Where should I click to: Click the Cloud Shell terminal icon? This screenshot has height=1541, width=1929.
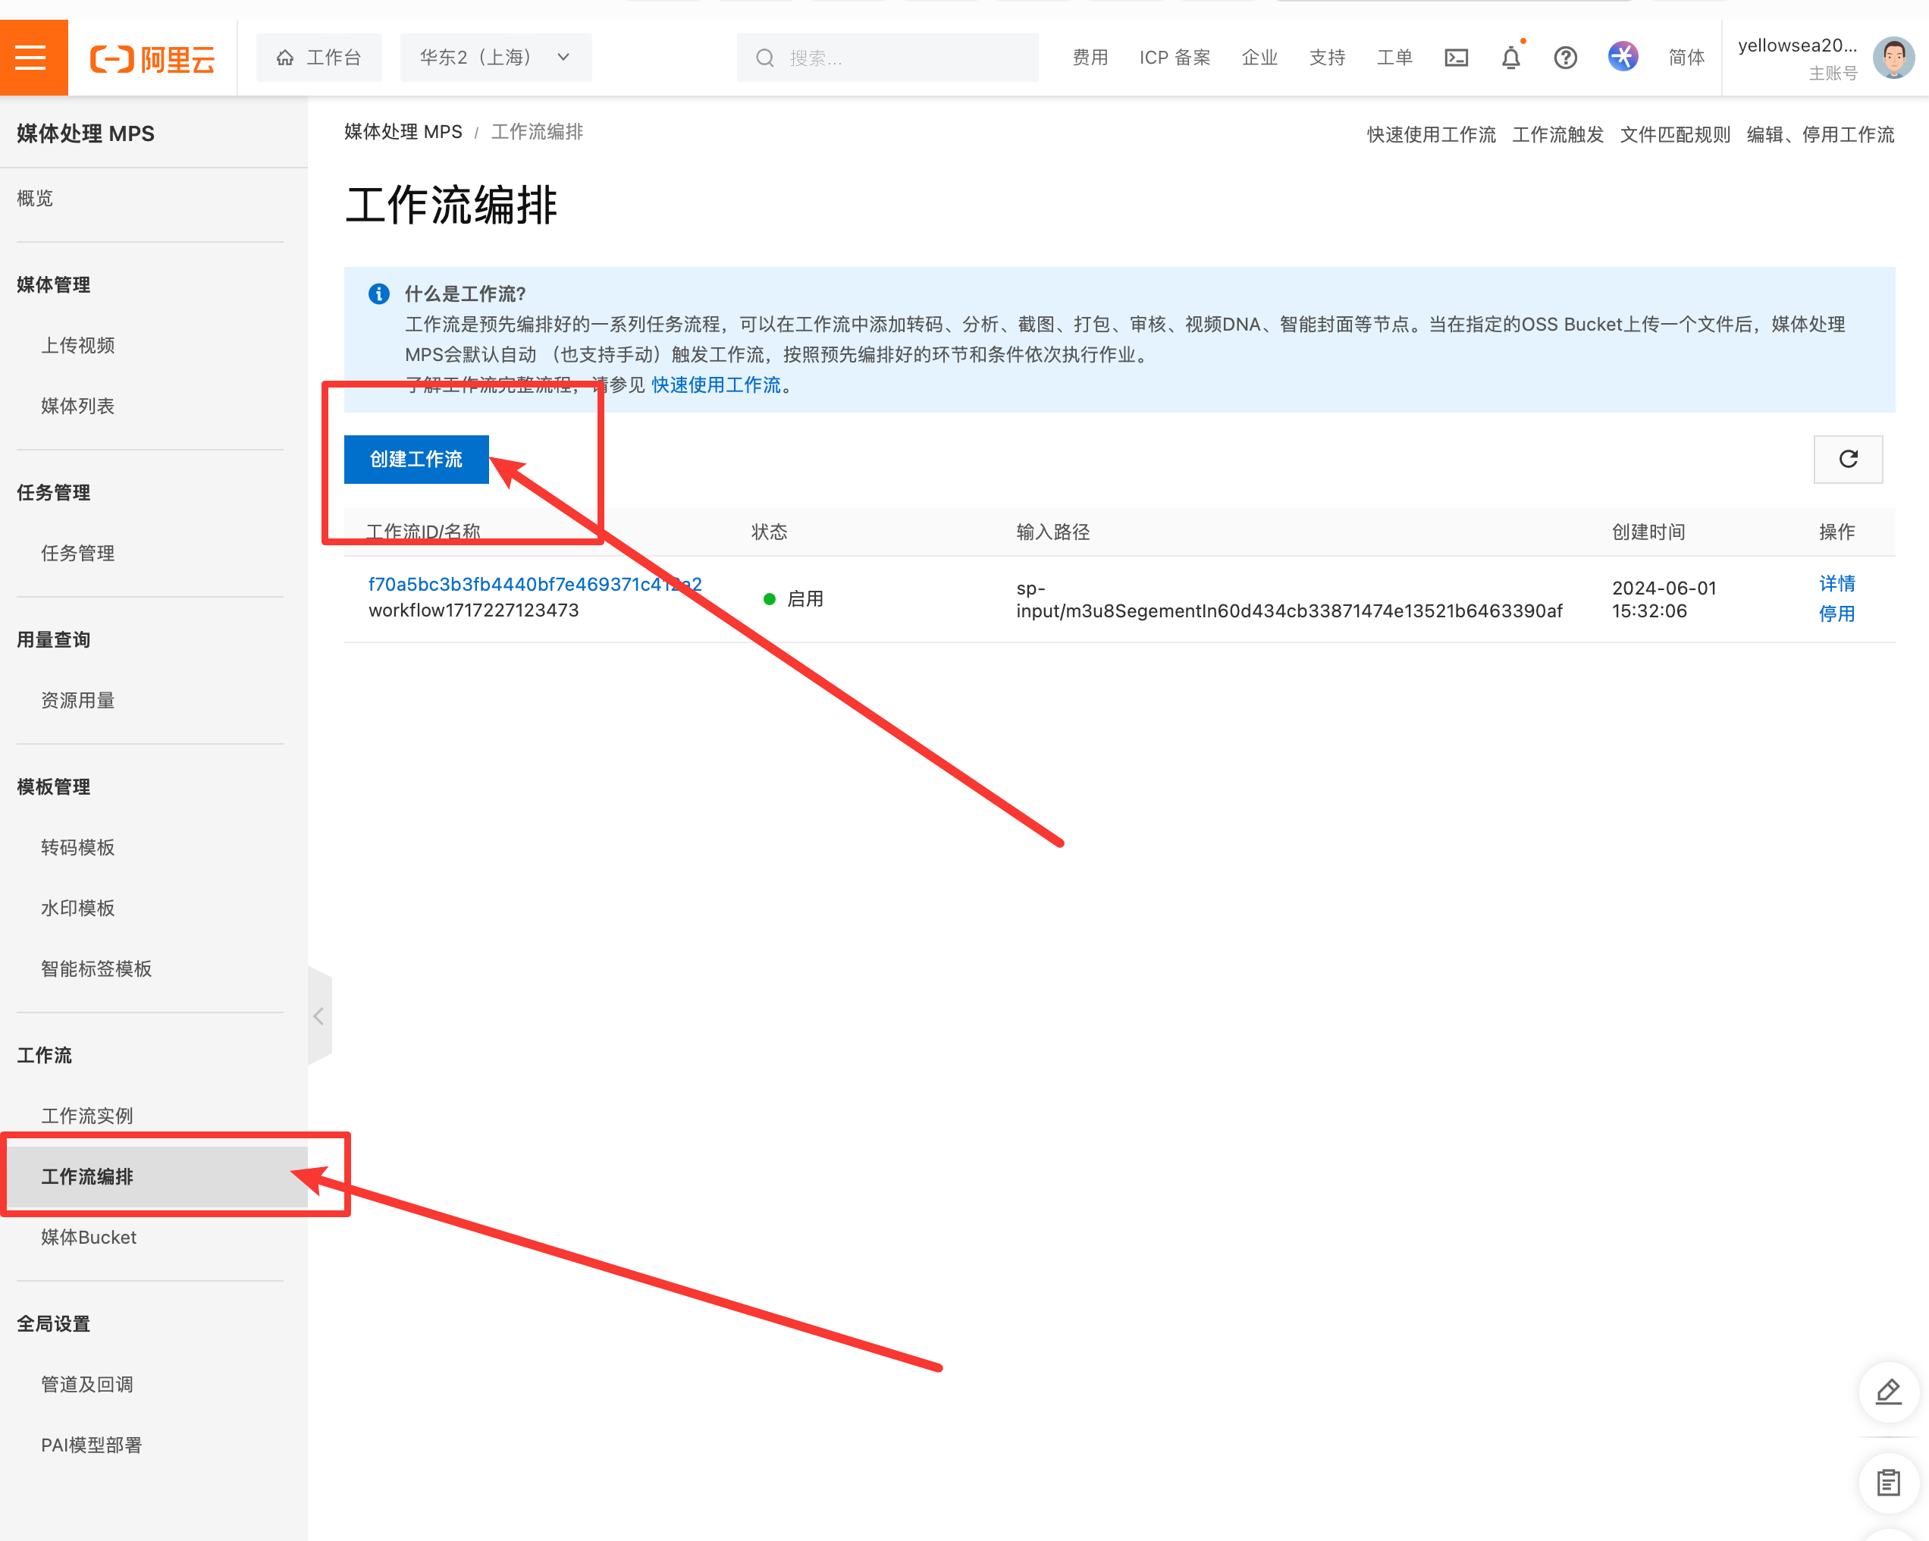point(1456,58)
